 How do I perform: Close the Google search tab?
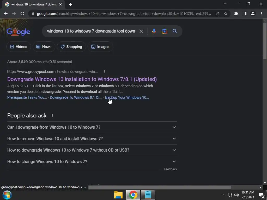click(60, 4)
